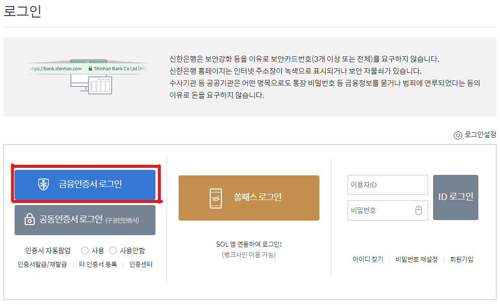Image resolution: width=500 pixels, height=305 pixels.
Task: Click the padlock icon on 공동인증서 로그인
Action: [x=30, y=220]
